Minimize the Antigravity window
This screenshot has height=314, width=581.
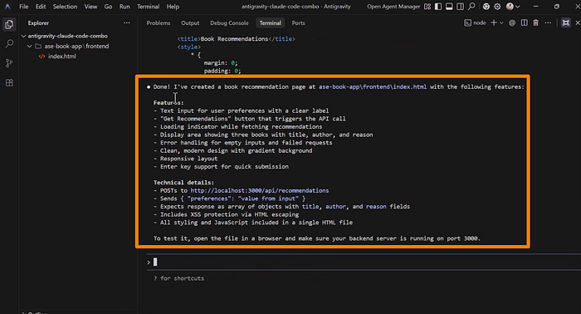coord(536,7)
